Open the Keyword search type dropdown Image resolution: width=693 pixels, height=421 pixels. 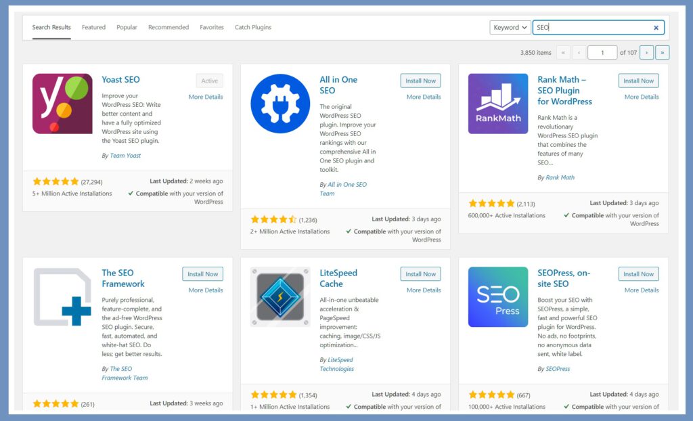(x=510, y=27)
